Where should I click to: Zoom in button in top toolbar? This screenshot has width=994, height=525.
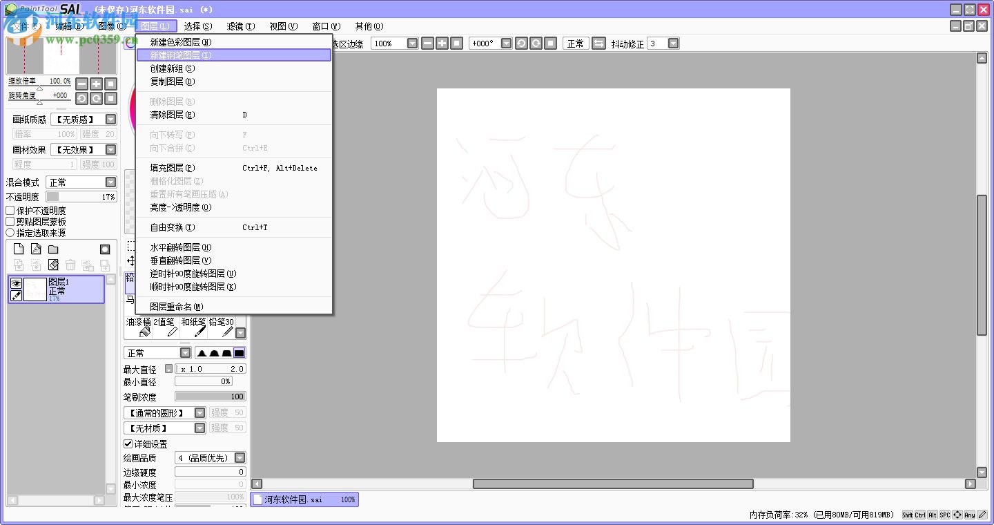442,43
